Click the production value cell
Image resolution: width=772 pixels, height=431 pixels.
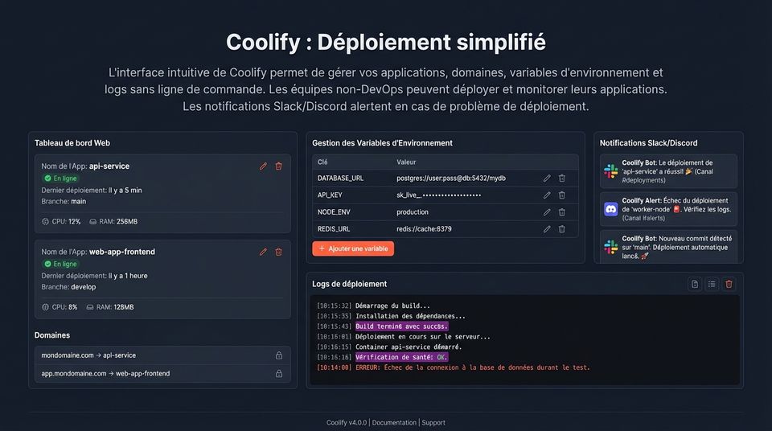[x=413, y=212]
